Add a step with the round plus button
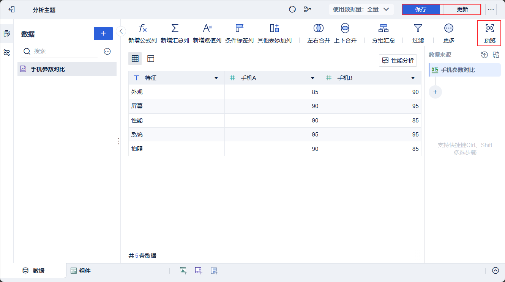This screenshot has height=282, width=505. (x=435, y=92)
